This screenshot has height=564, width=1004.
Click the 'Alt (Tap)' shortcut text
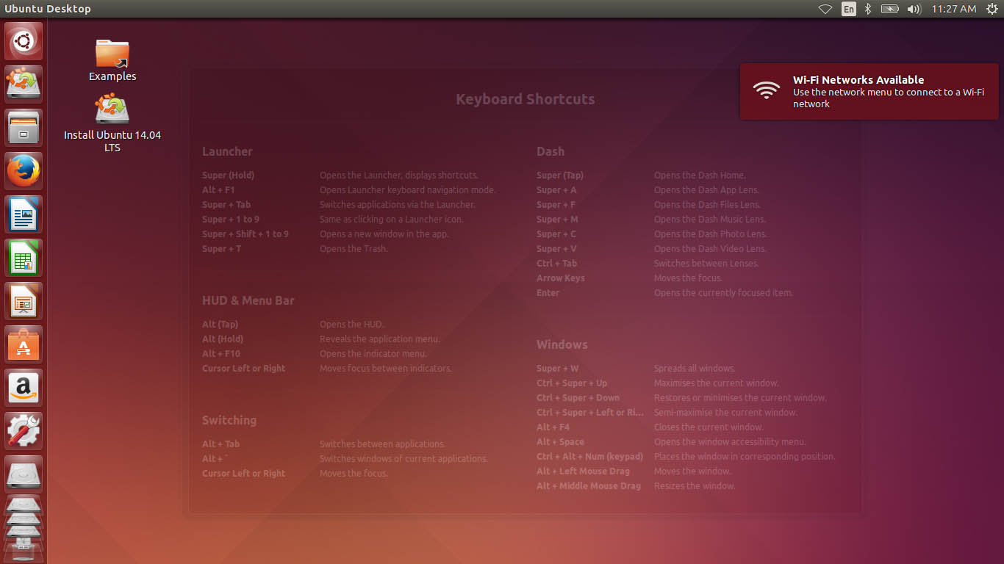click(x=220, y=325)
